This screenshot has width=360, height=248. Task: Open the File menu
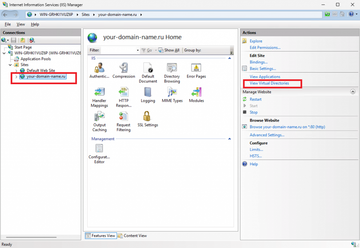(x=8, y=24)
